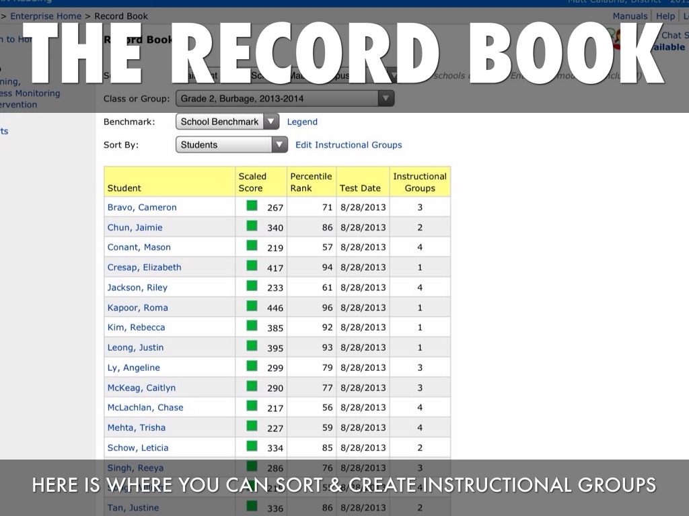The height and width of the screenshot is (516, 689).
Task: Expand the Sort By Students dropdown
Action: 231,144
